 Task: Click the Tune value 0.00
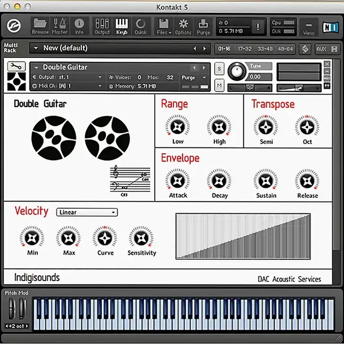(x=255, y=77)
